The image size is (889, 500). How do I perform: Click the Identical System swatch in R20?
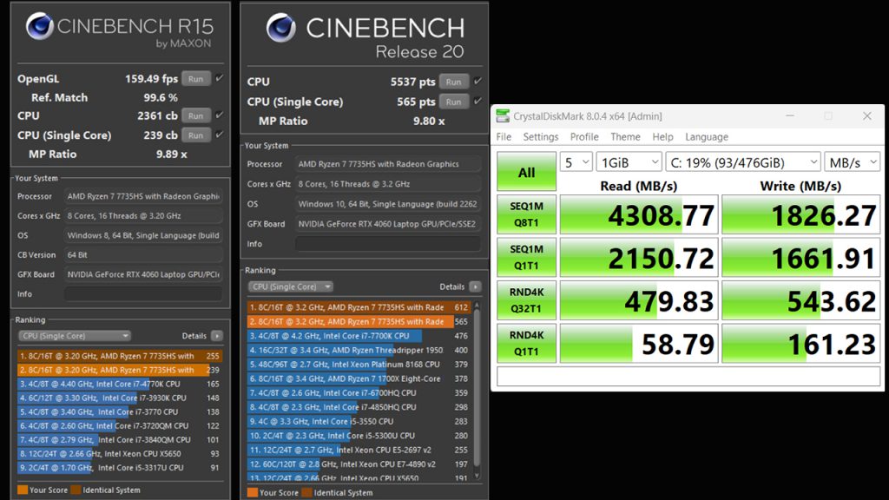[x=306, y=493]
